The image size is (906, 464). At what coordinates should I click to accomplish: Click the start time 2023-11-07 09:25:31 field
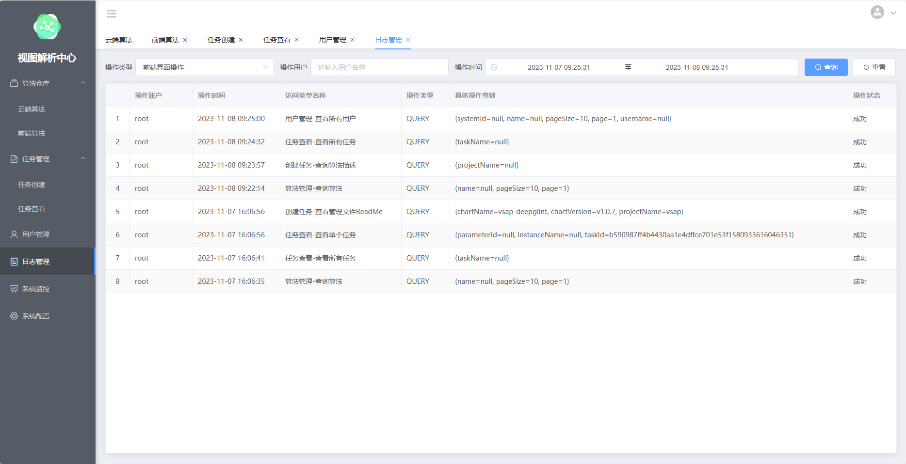tap(559, 67)
